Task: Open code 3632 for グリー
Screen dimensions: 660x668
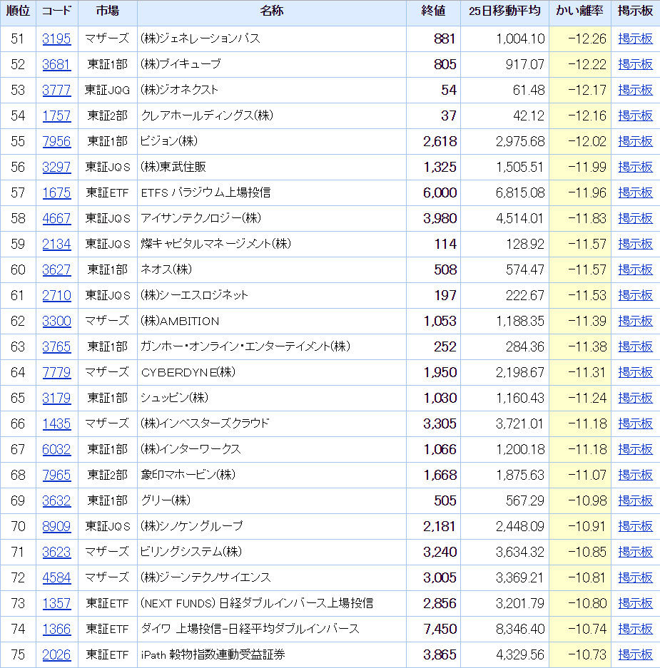Action: [x=56, y=500]
